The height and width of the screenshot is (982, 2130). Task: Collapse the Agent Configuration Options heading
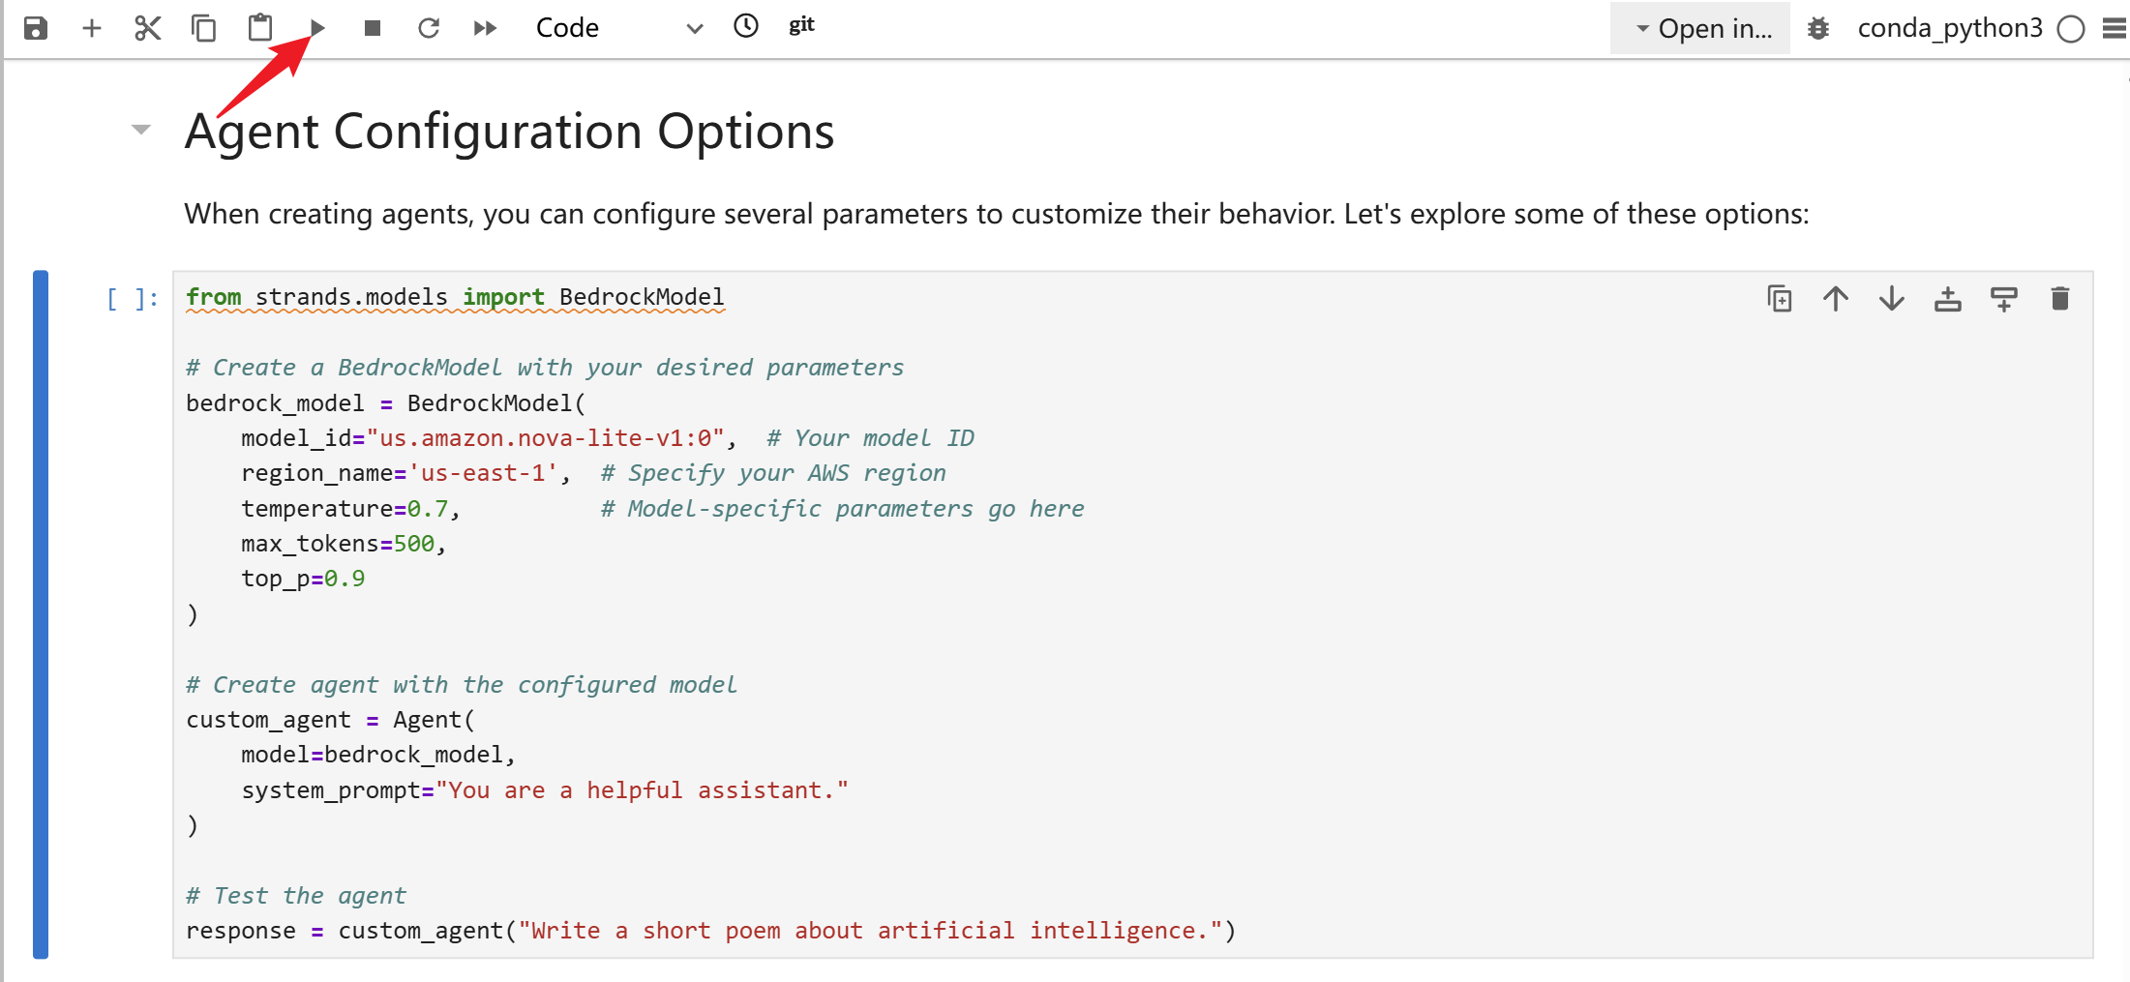(141, 130)
